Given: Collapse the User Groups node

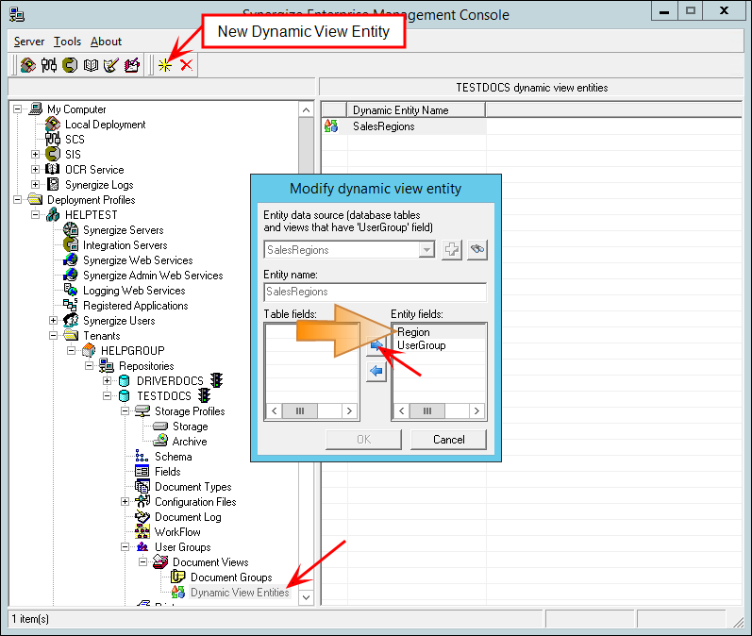Looking at the screenshot, I should (125, 547).
